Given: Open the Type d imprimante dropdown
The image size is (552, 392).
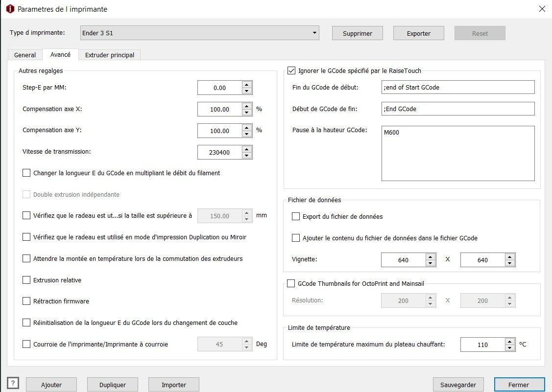Looking at the screenshot, I should (200, 33).
